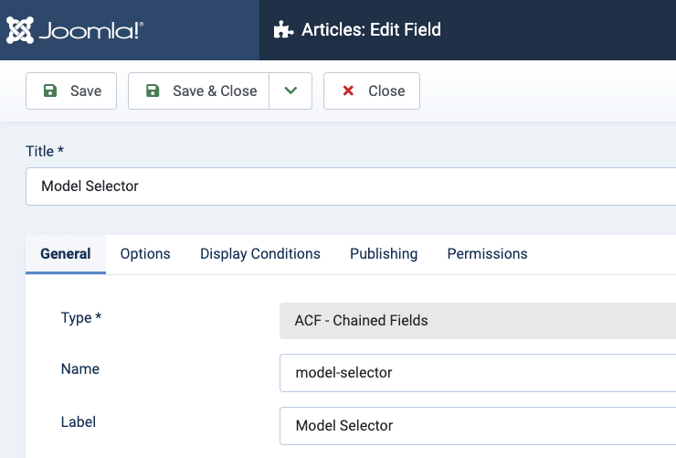Image resolution: width=676 pixels, height=458 pixels.
Task: Click the Name label text
Action: click(x=79, y=369)
